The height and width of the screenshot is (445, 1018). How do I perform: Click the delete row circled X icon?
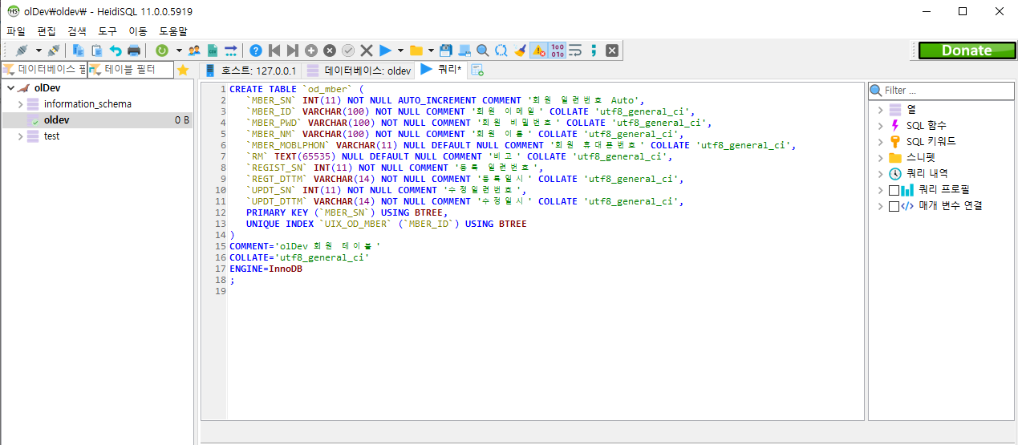tap(330, 51)
